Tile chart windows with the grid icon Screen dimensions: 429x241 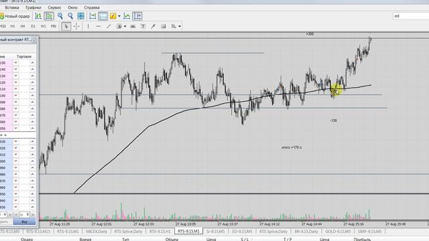click(x=80, y=16)
